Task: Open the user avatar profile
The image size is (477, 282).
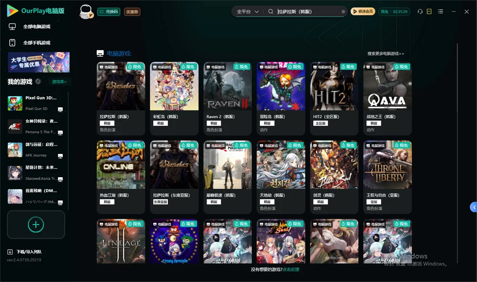Action: point(86,11)
